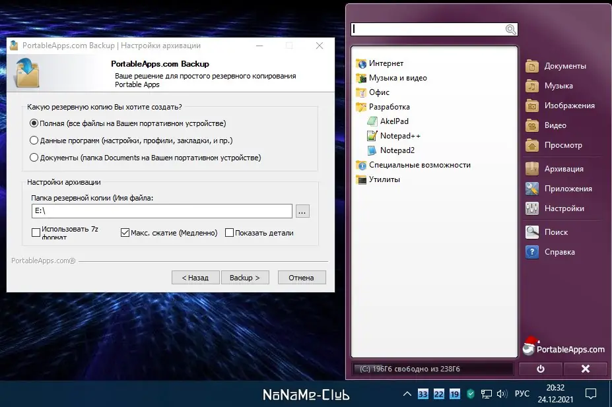
Task: Click the Музыка label in the sidebar
Action: click(x=559, y=86)
